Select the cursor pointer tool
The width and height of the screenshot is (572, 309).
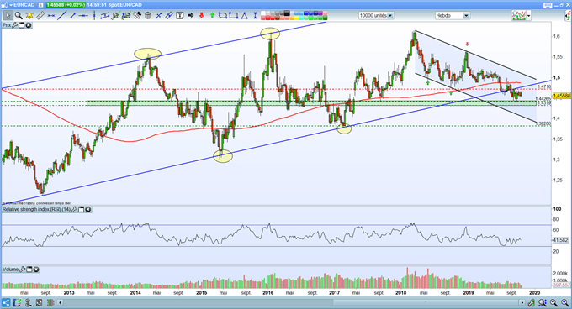pos(8,16)
